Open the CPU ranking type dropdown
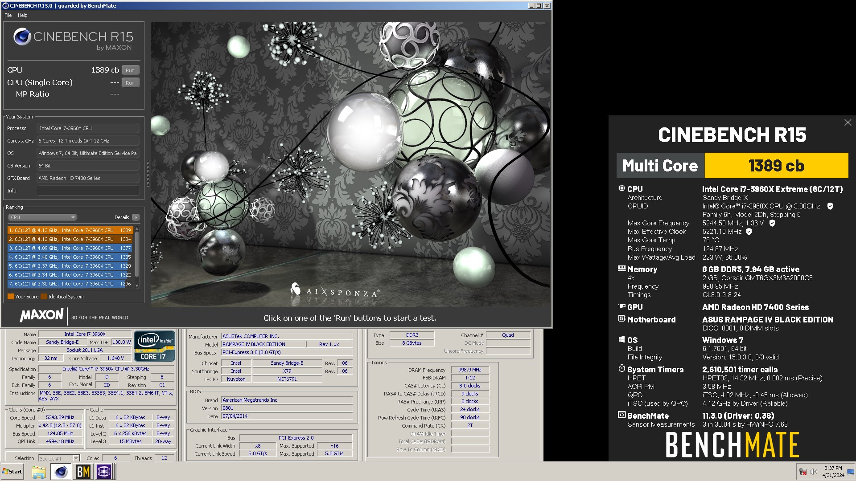Image resolution: width=856 pixels, height=481 pixels. pos(42,217)
